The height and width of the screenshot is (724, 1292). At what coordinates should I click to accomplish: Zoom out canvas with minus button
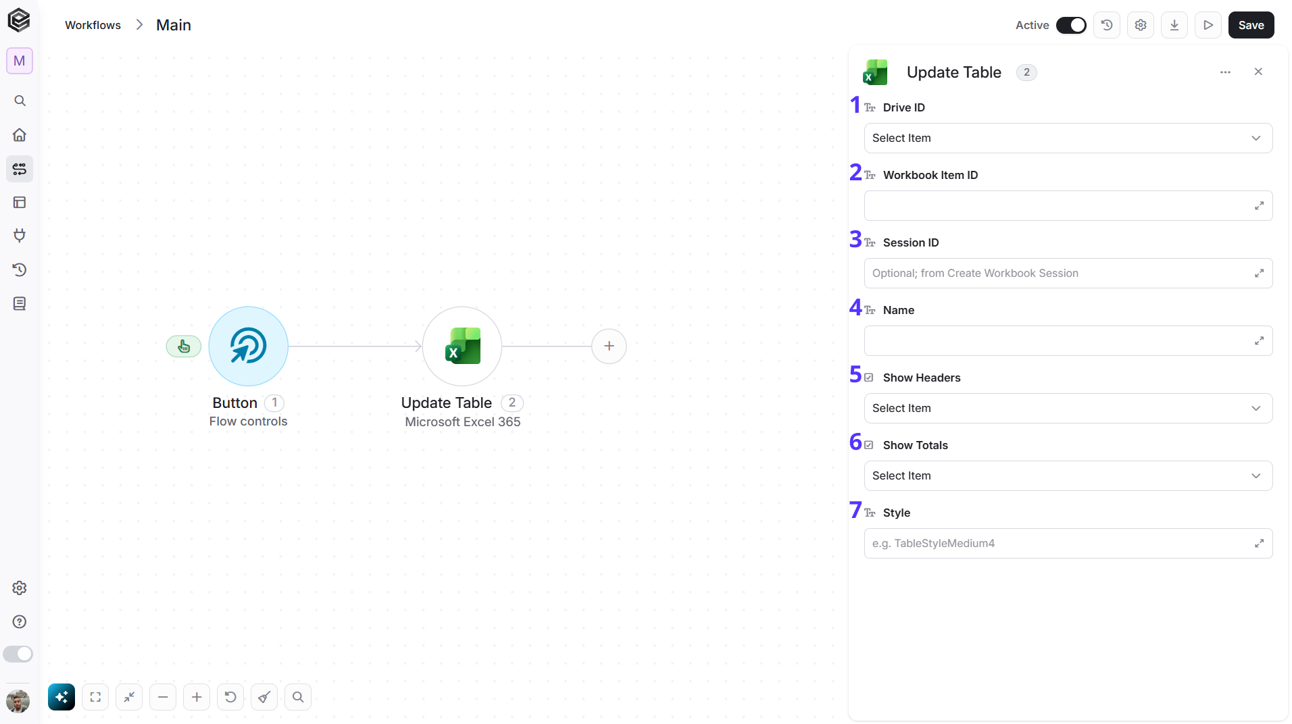click(x=163, y=697)
